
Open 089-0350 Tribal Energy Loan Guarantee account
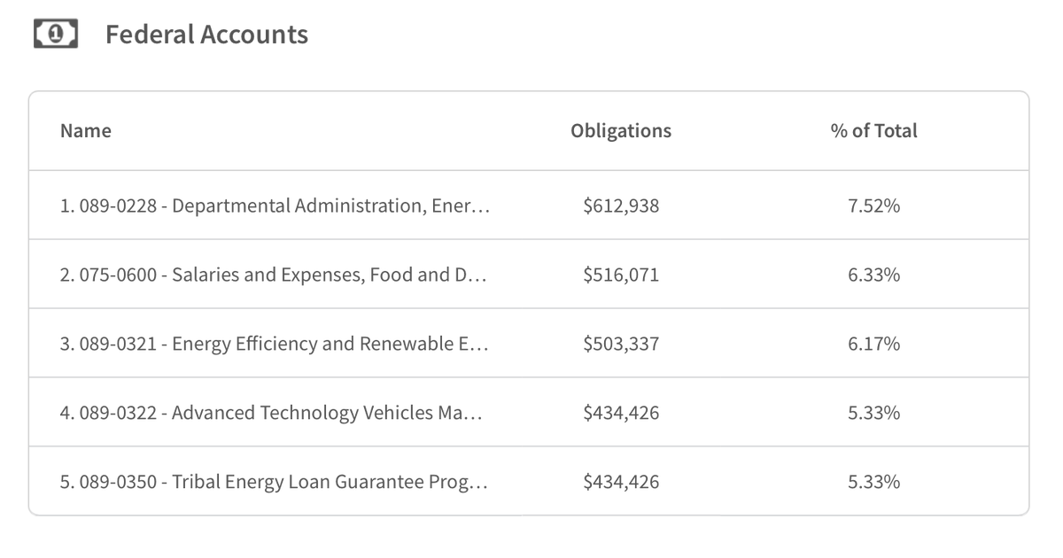coord(274,482)
